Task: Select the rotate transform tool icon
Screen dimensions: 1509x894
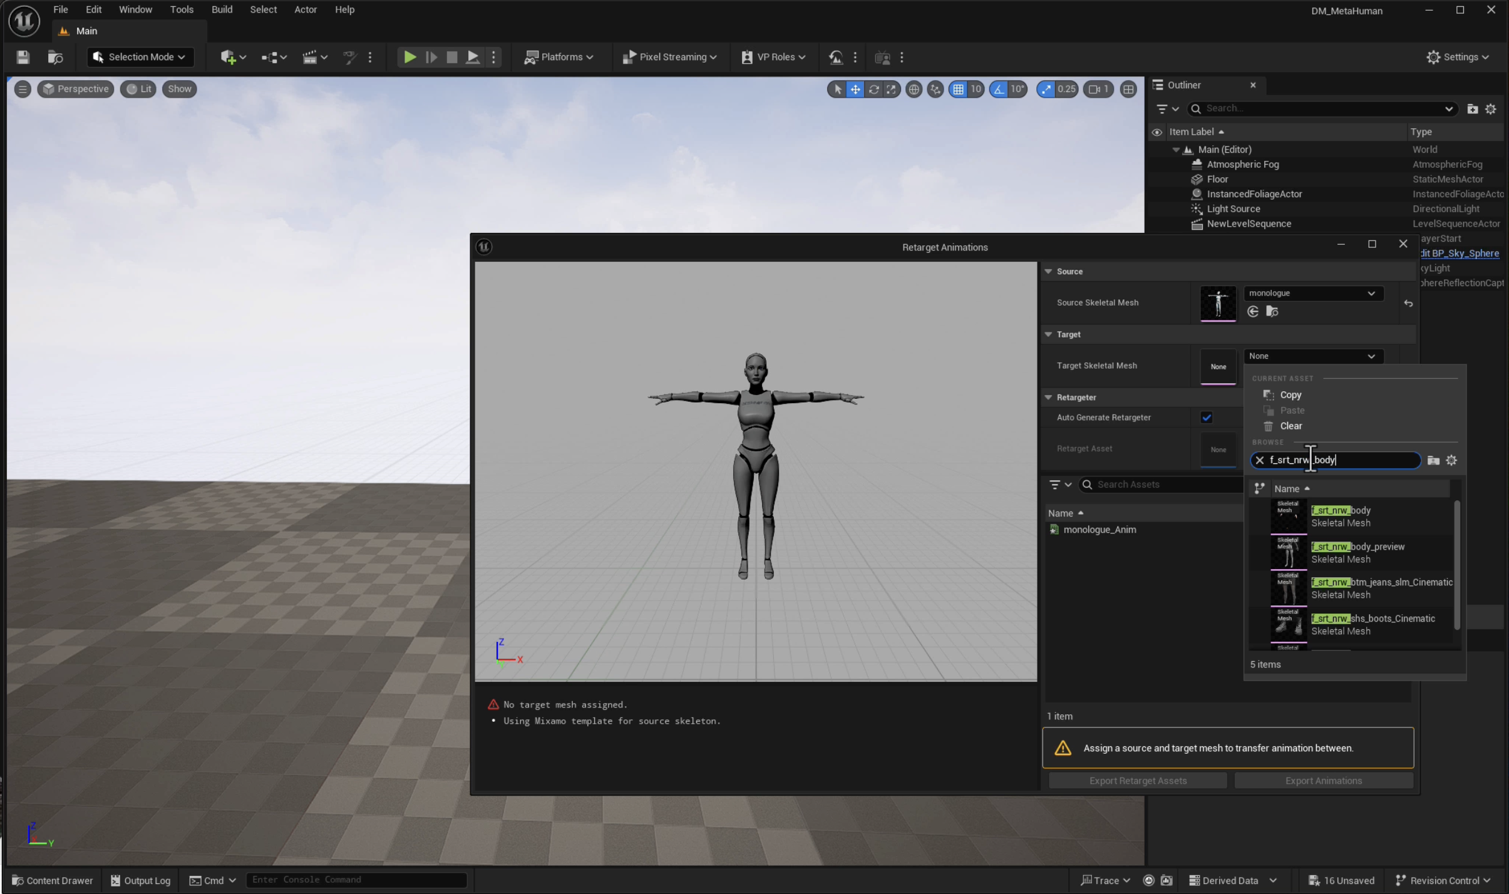Action: pyautogui.click(x=873, y=89)
